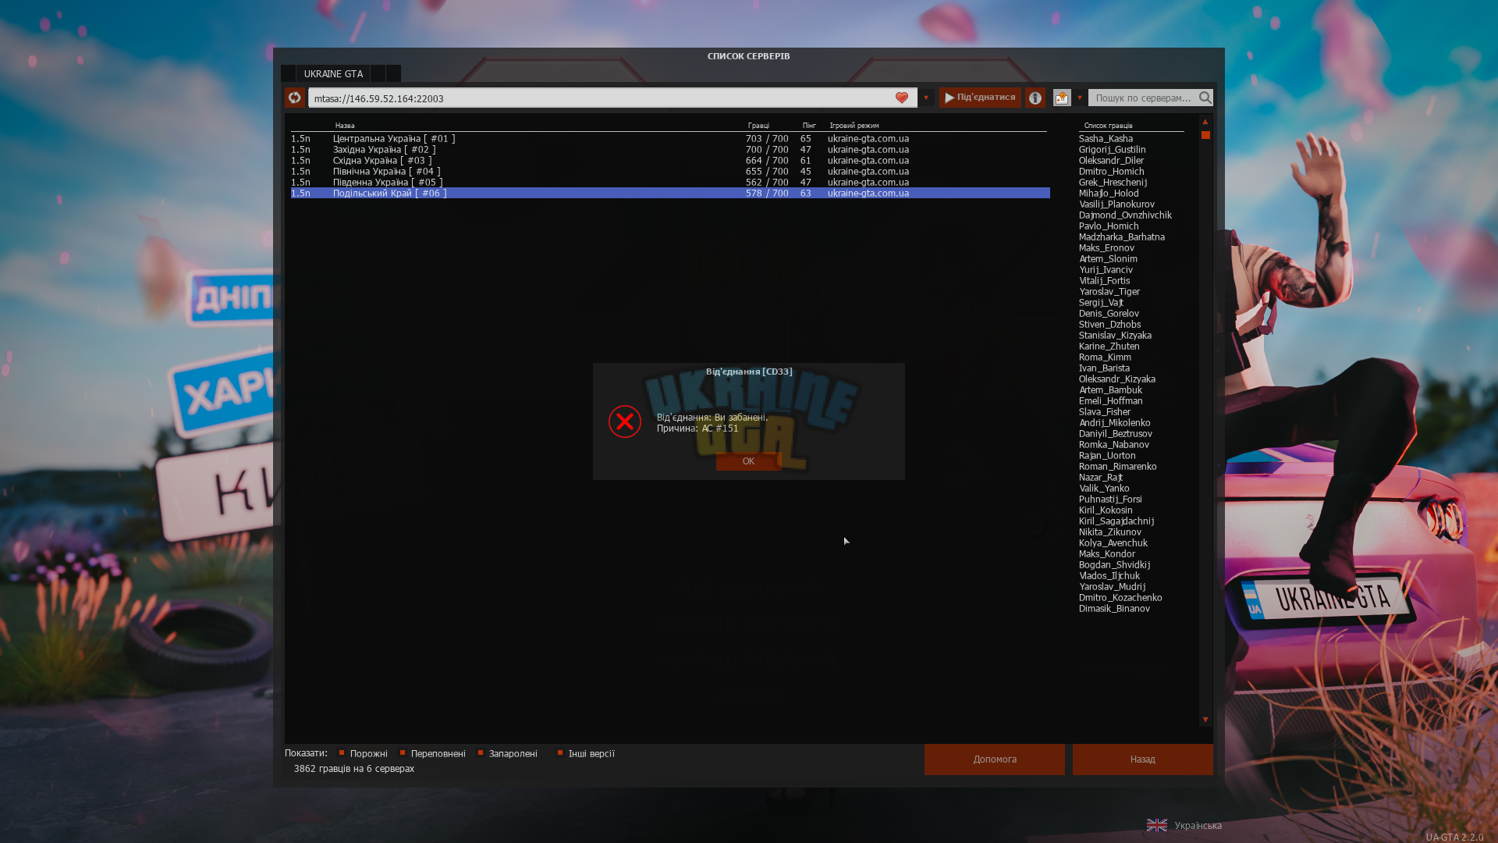The height and width of the screenshot is (843, 1498).
Task: Click the UA-GTA 2.2.0 version label
Action: click(x=1454, y=837)
